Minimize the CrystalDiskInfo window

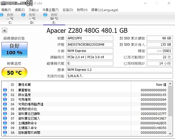(x=145, y=3)
